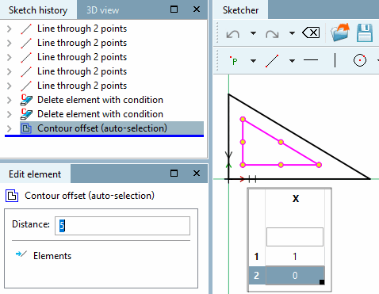
Task: Click the delete backspace icon in Sketcher toolbar
Action: [311, 33]
